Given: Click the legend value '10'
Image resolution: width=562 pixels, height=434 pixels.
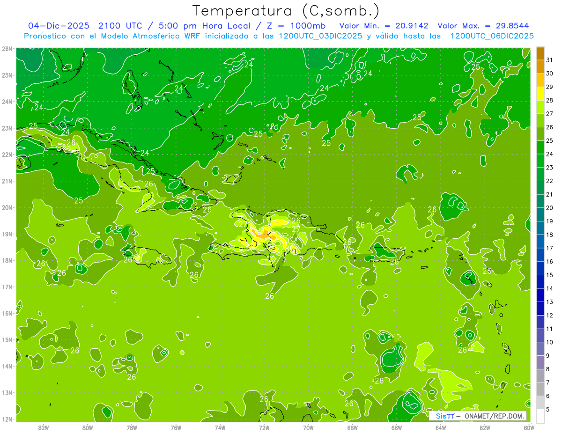Looking at the screenshot, I should coord(549,342).
